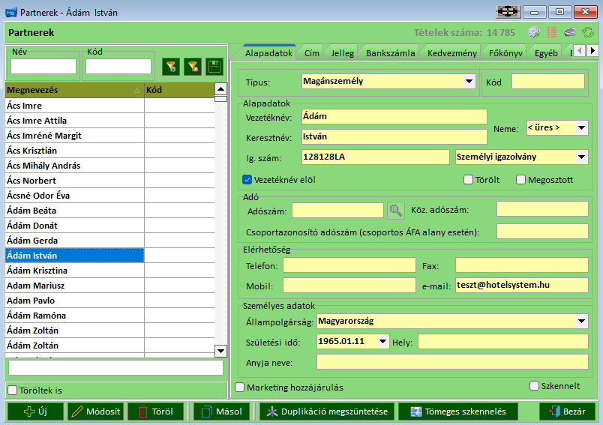The width and height of the screenshot is (603, 425).
Task: Open tax number lookup magnifier
Action: pyautogui.click(x=396, y=211)
